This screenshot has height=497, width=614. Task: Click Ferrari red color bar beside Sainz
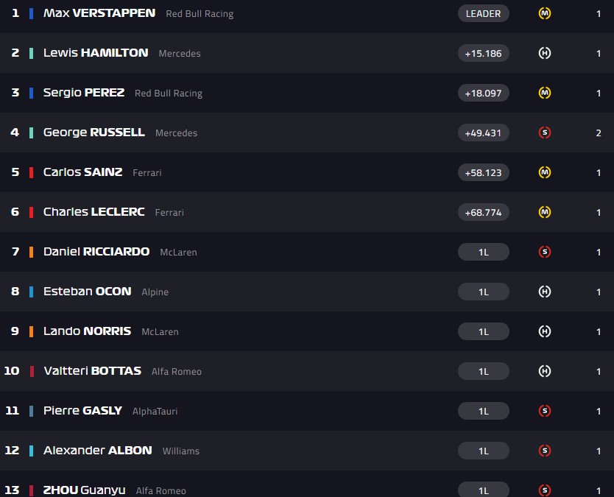[31, 172]
